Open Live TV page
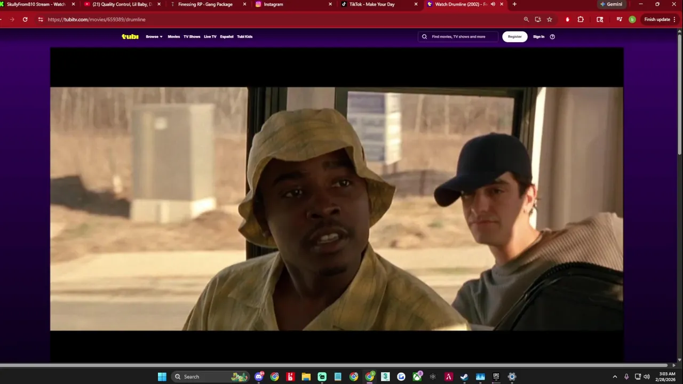683x384 pixels. point(210,37)
